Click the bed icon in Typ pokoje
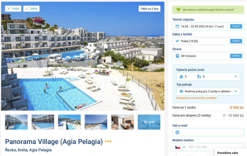The image size is (247, 156). point(181,91)
